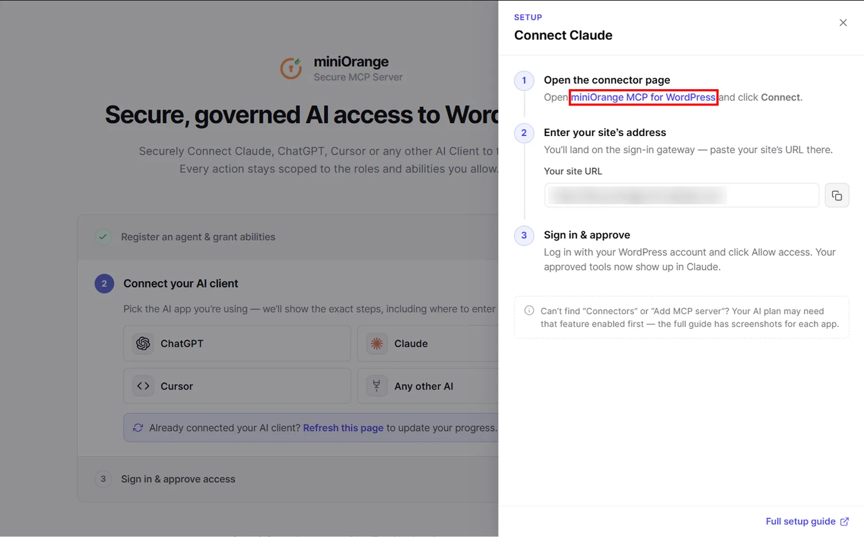Click the miniOrange logo icon
The height and width of the screenshot is (537, 864).
291,69
